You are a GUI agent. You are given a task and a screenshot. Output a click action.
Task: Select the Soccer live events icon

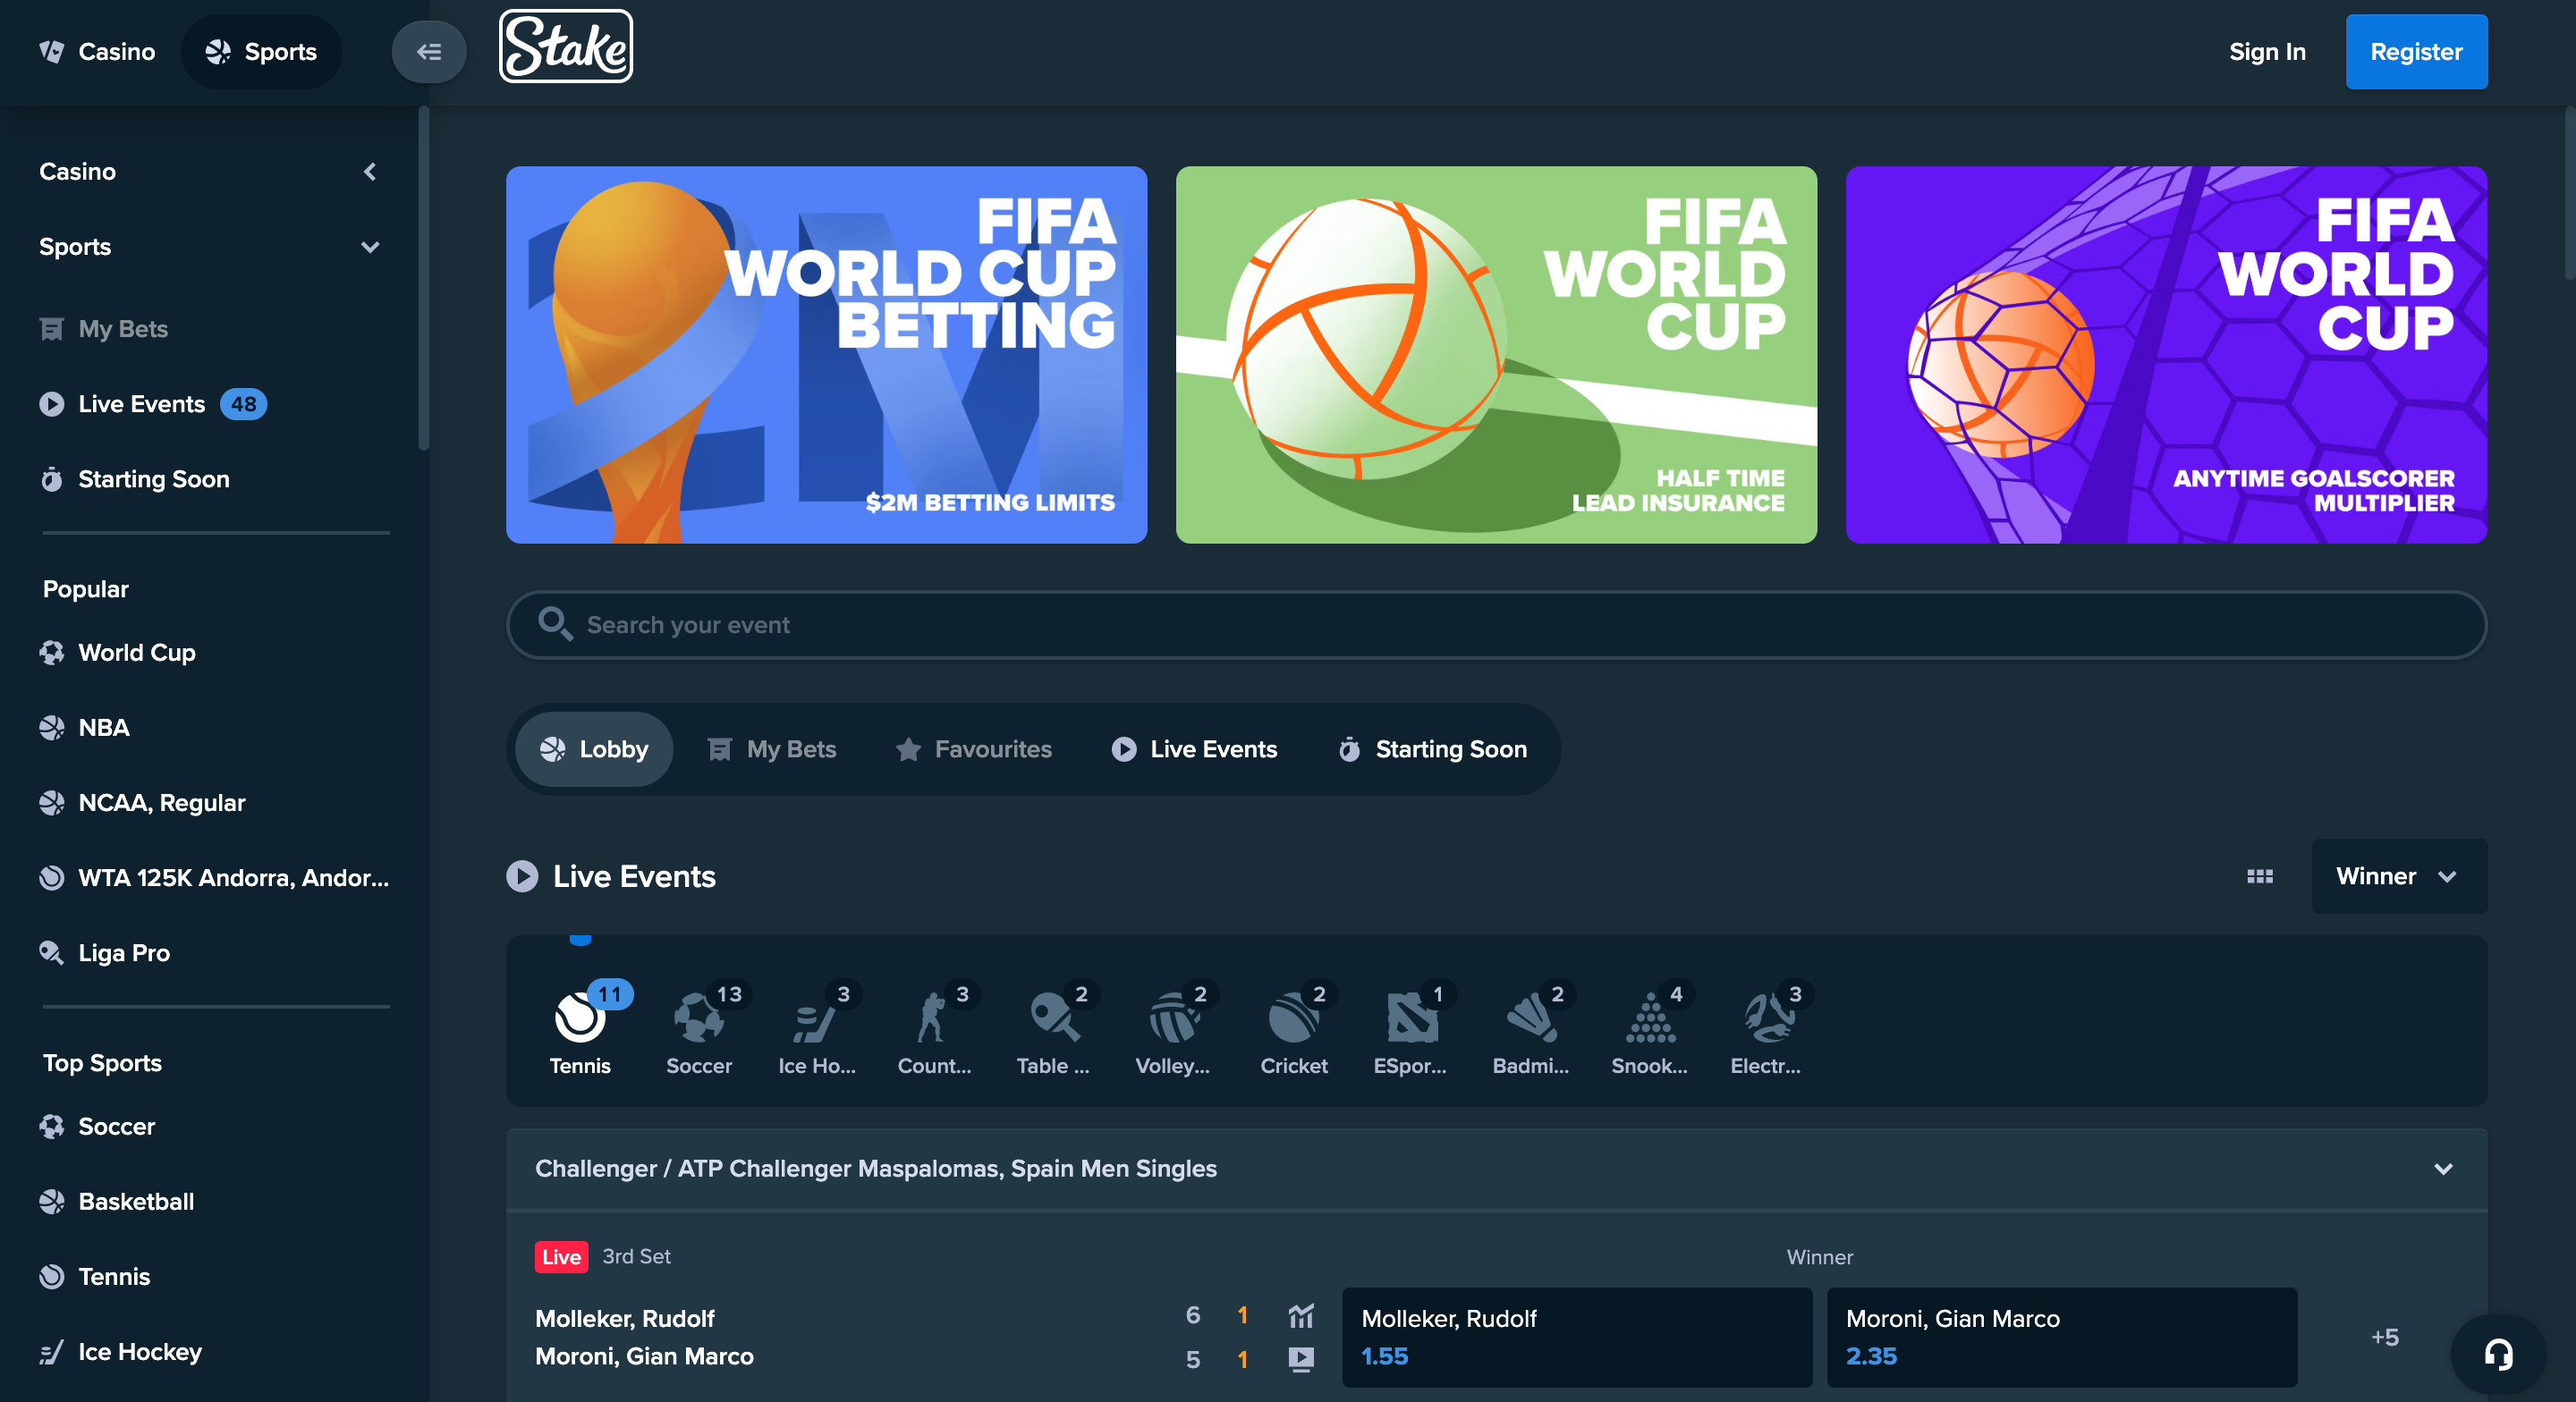699,1019
